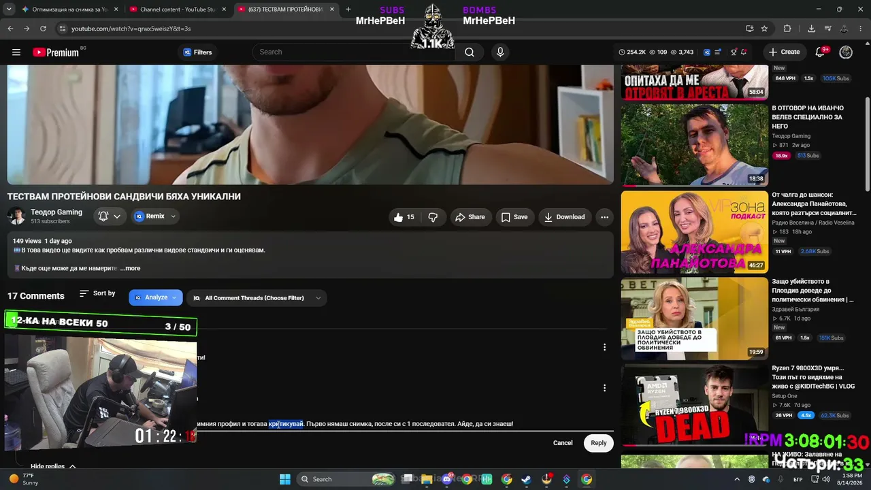Open video title Защо убийството в Пловдив
The width and height of the screenshot is (871, 490).
(812, 291)
